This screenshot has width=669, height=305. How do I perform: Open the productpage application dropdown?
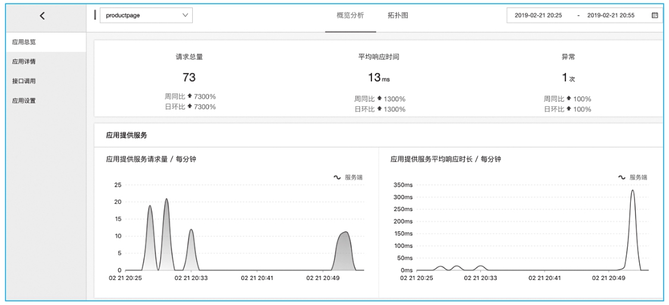click(x=146, y=15)
